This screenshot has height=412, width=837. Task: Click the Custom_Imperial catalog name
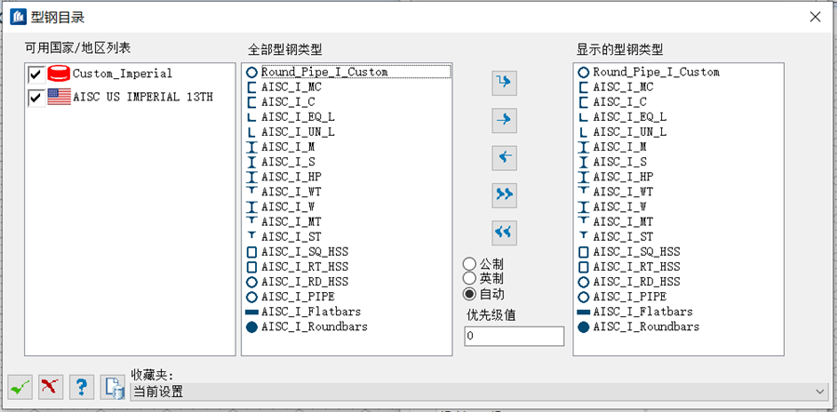click(x=122, y=73)
